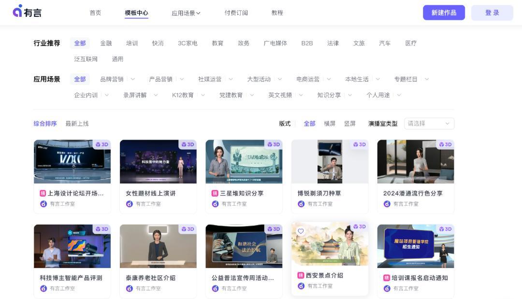Image resolution: width=522 pixels, height=299 pixels.
Task: Click the 精 badge beside 上海设计论坛开场
Action: [x=43, y=193]
